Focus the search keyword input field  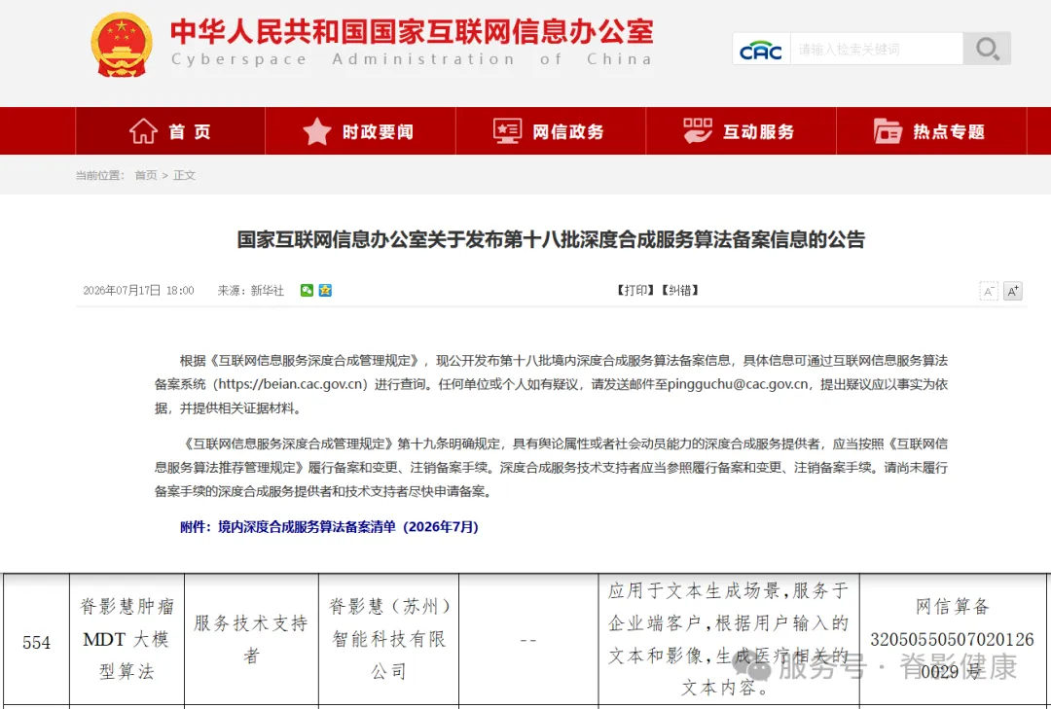876,49
